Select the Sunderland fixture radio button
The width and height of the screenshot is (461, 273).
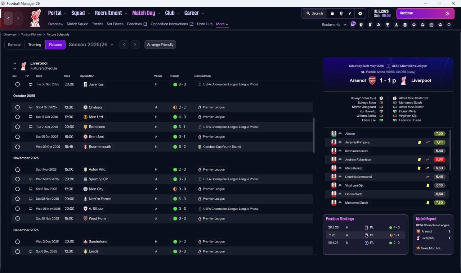pos(17,242)
